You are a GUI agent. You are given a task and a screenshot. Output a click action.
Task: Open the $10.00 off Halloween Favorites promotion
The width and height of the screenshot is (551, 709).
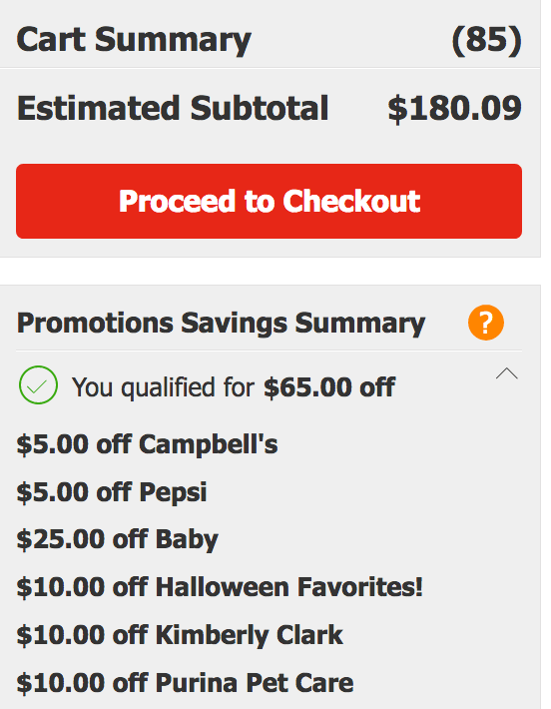coord(220,587)
